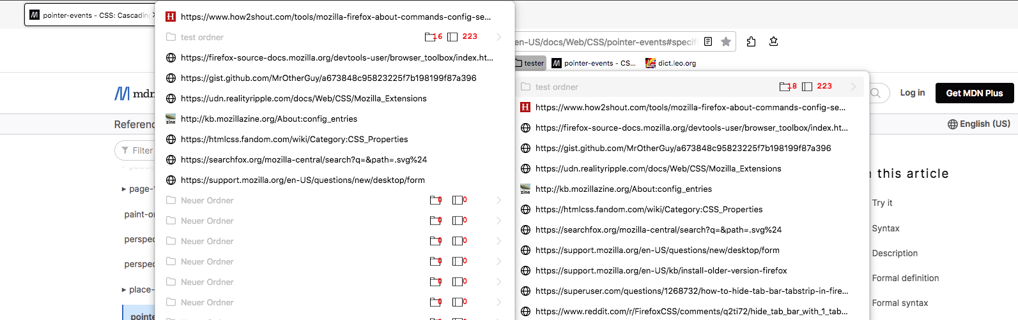The width and height of the screenshot is (1018, 320).
Task: Expand the third Neuer Ordner submenu chevron
Action: [x=499, y=241]
